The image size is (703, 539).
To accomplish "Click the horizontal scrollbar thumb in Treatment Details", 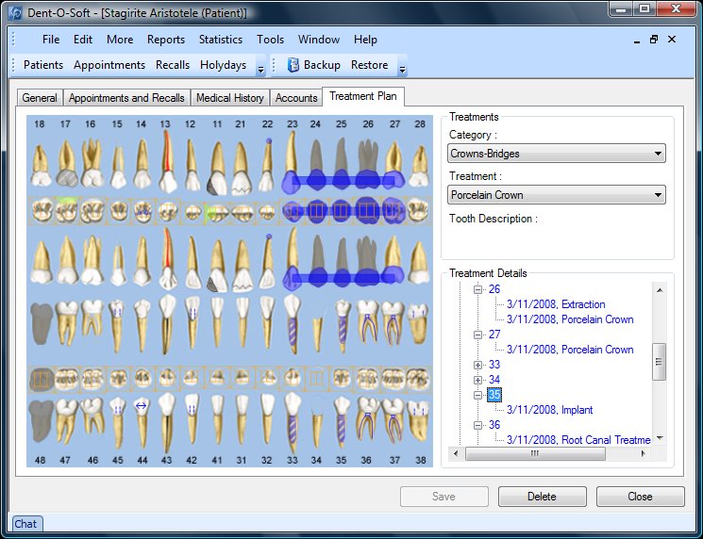I will point(535,454).
